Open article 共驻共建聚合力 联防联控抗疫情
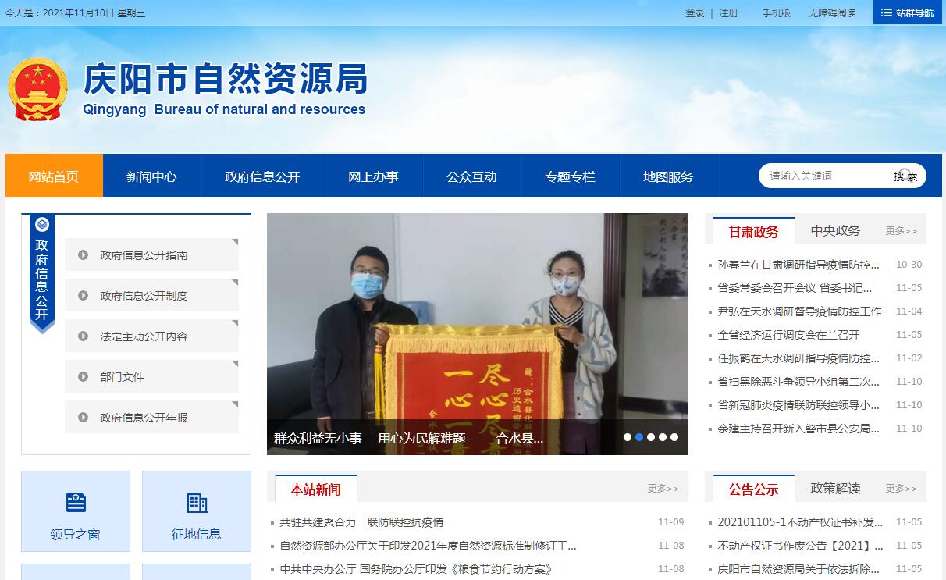 [x=361, y=522]
